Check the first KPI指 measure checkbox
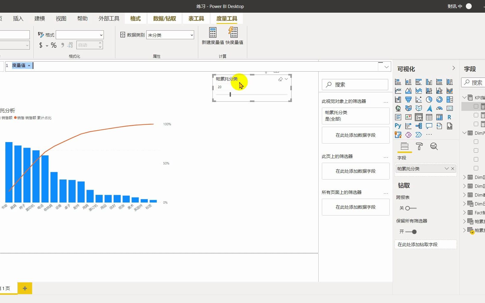Screen dimensions: 485x303 (476, 106)
